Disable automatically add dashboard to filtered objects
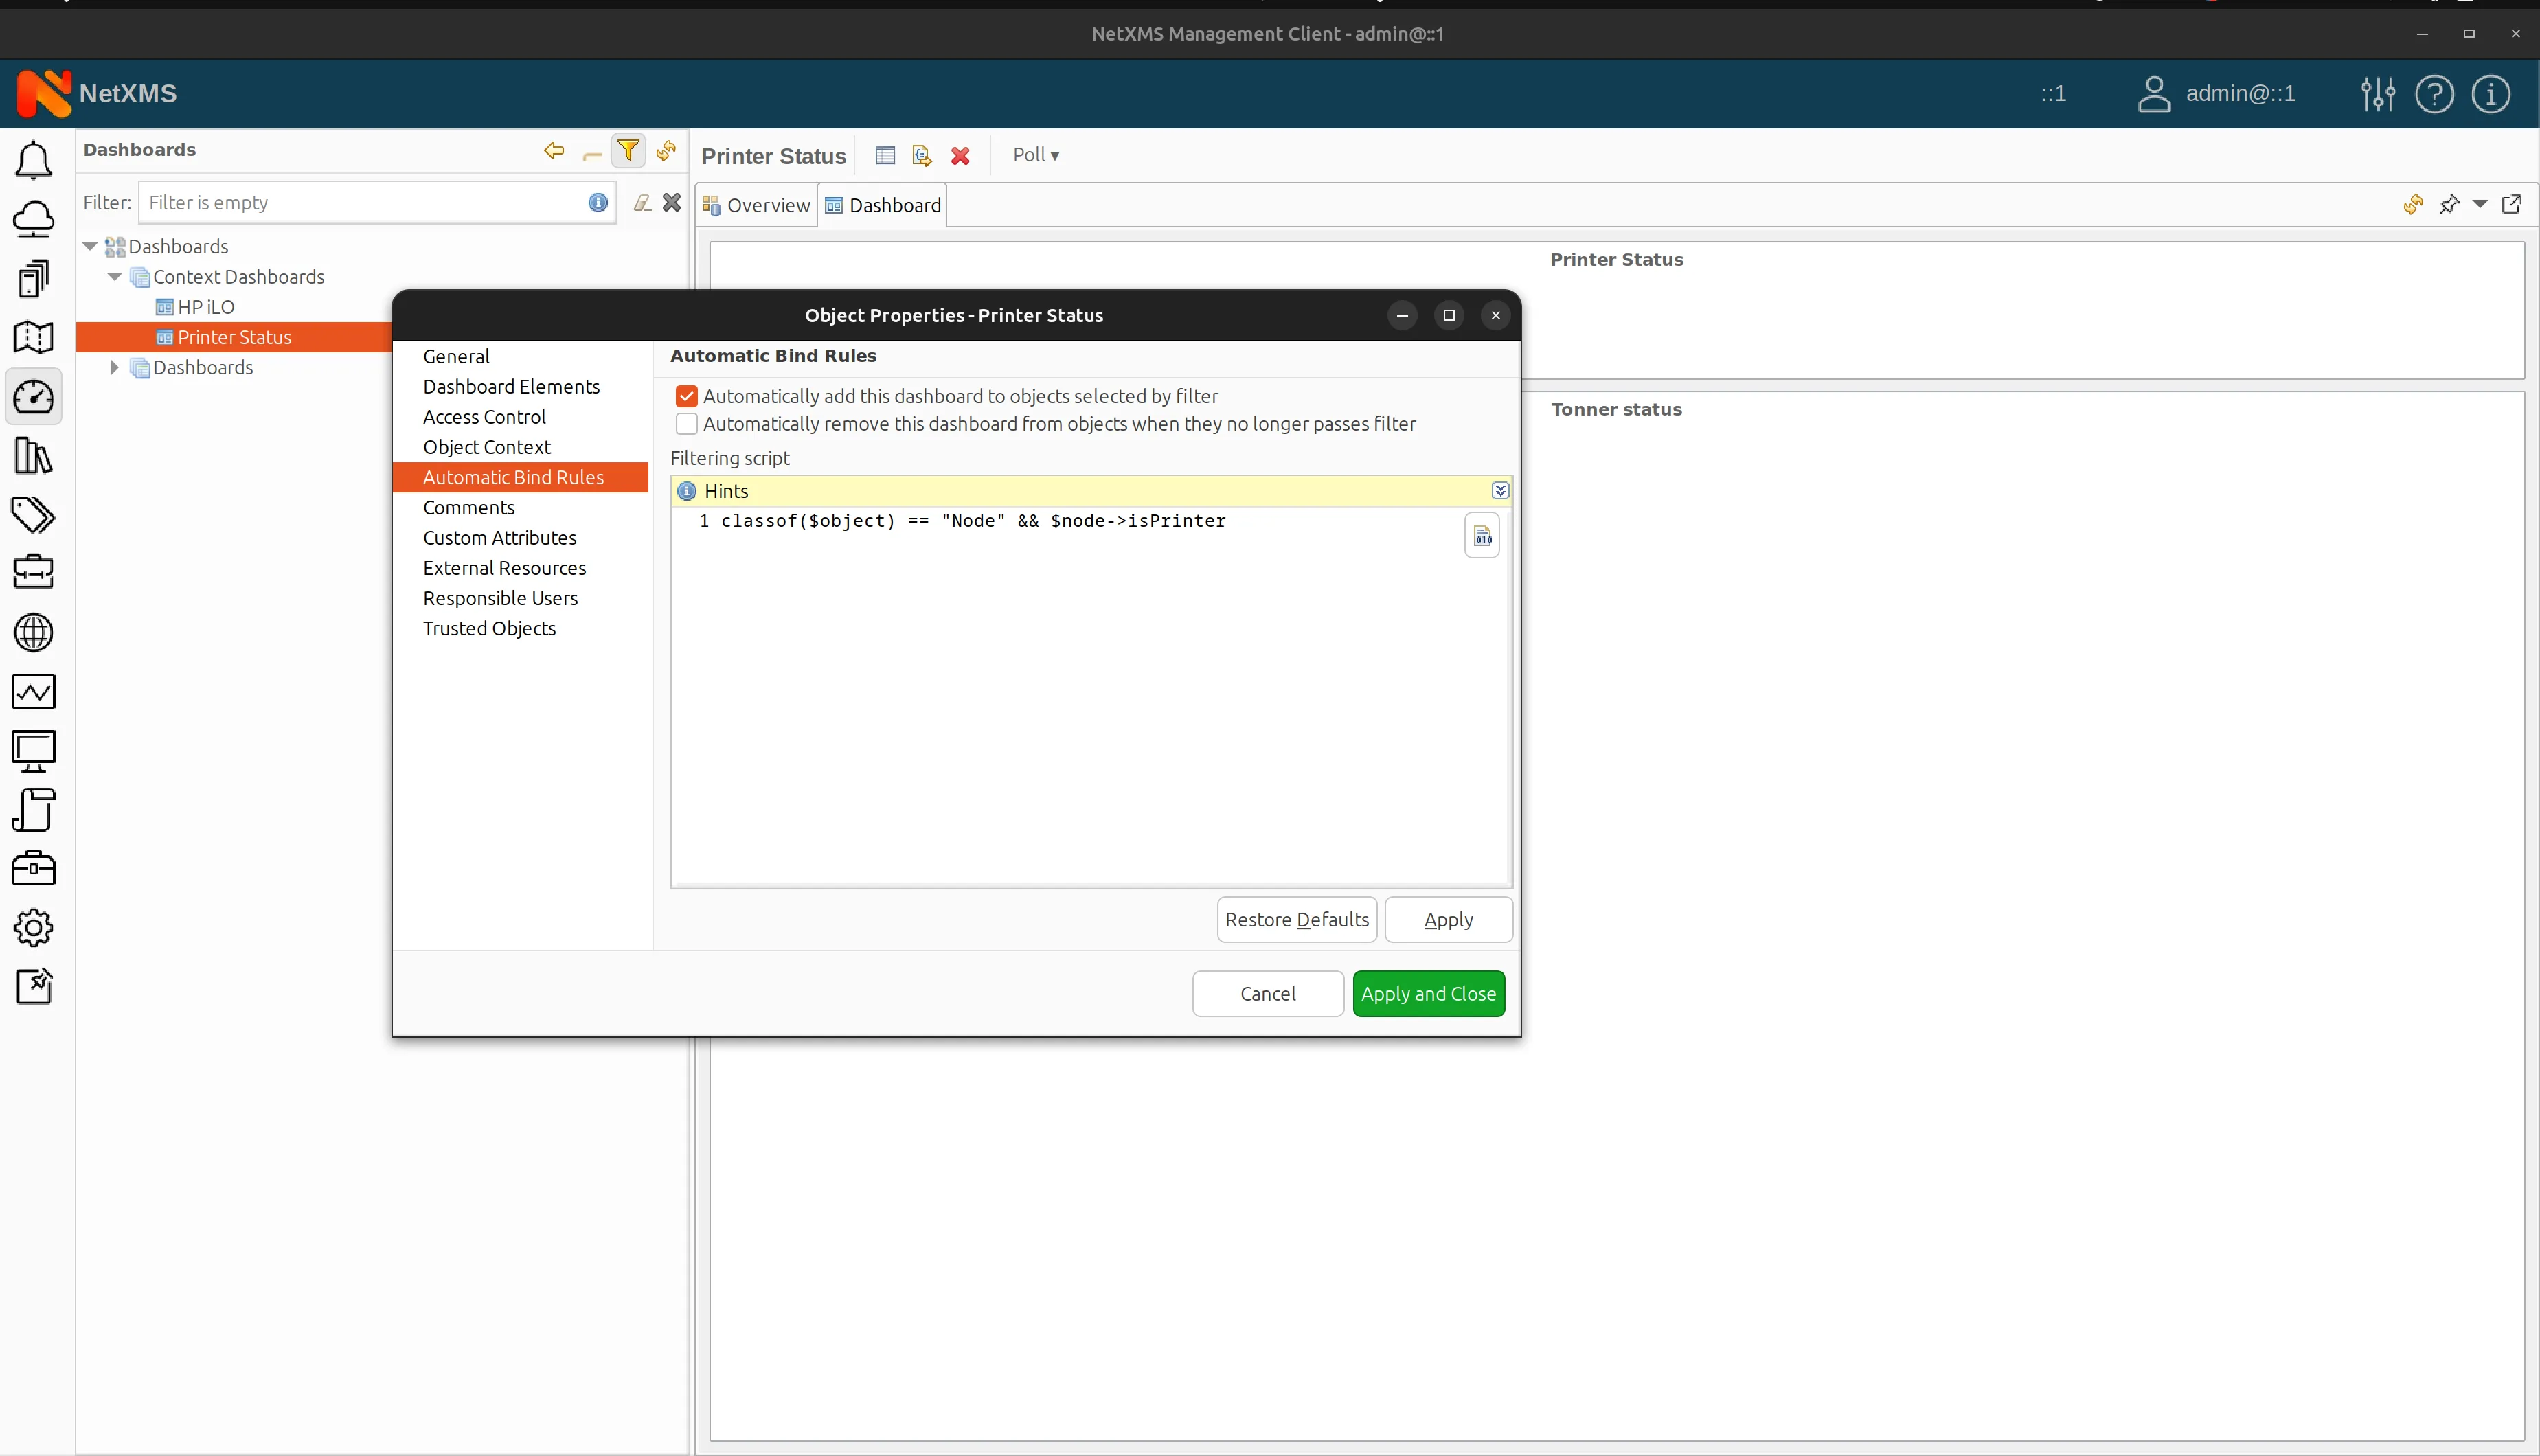 (x=686, y=395)
